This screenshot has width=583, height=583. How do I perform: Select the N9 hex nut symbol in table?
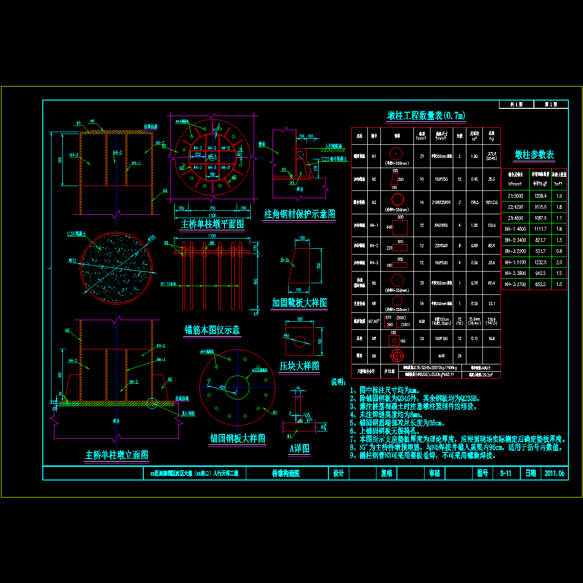coord(396,356)
